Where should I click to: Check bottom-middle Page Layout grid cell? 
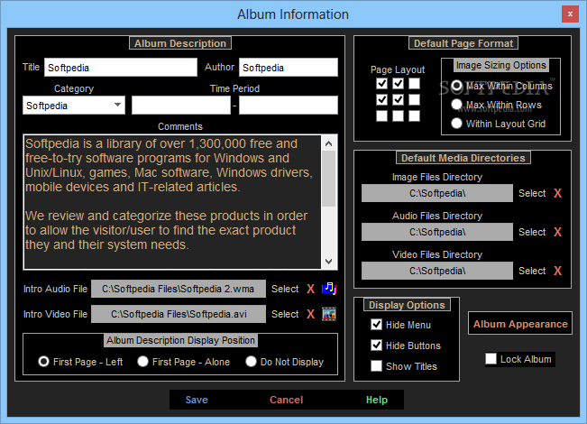(x=398, y=115)
